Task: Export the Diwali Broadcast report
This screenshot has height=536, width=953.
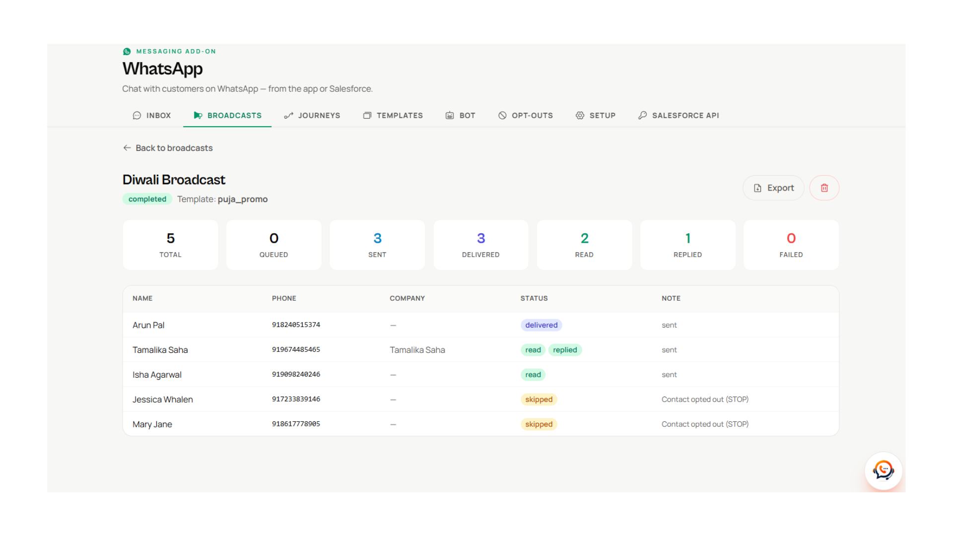Action: point(773,188)
